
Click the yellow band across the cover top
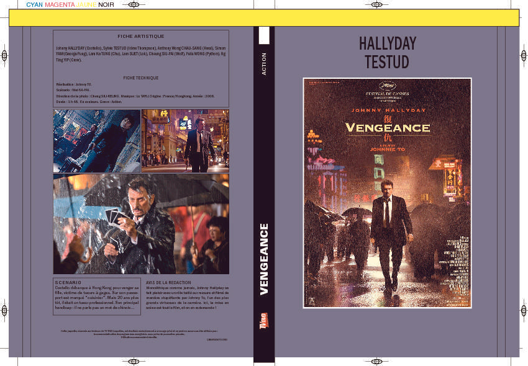click(264, 18)
